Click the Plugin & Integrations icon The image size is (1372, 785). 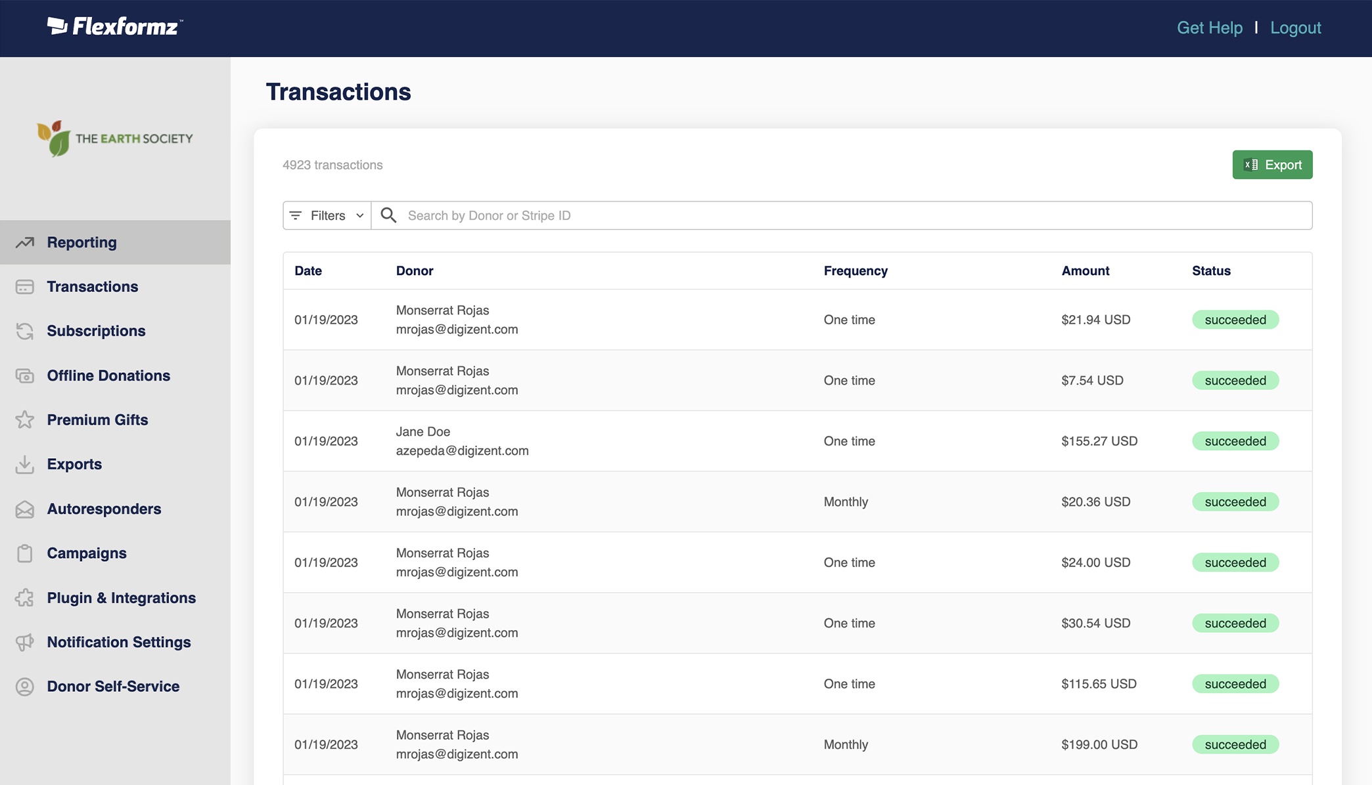[24, 598]
